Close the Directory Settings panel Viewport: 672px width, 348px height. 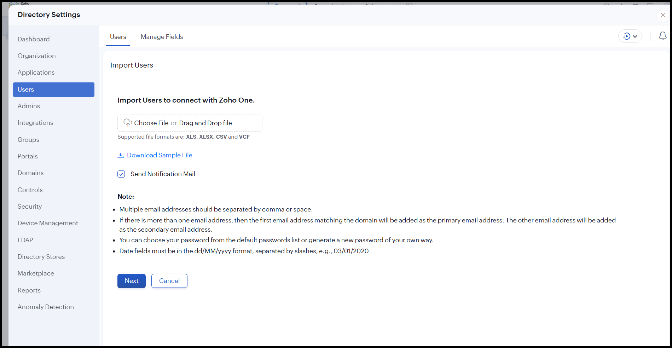coord(663,15)
